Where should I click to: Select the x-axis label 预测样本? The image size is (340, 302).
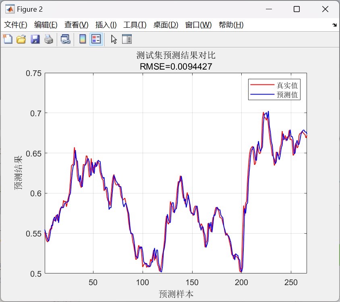(176, 294)
